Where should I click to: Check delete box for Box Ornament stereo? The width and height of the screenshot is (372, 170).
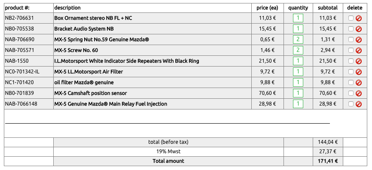coord(351,18)
